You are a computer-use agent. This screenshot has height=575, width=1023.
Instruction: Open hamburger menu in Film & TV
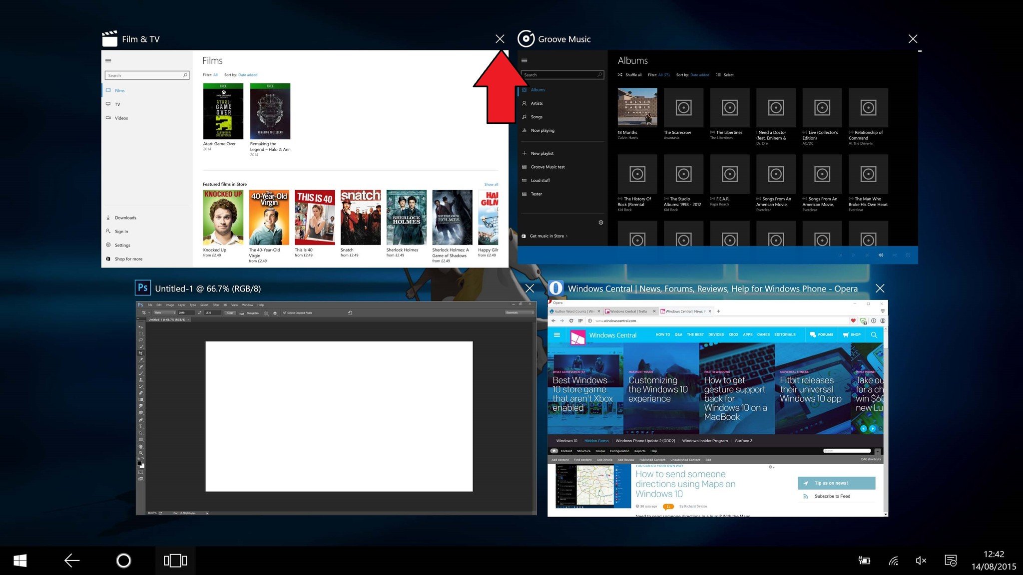[108, 61]
